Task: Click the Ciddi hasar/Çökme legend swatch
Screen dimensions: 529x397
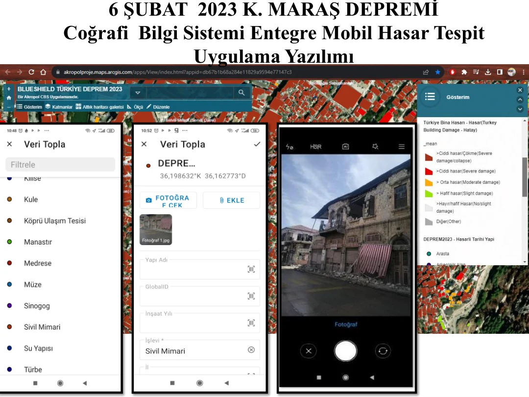Action: click(x=429, y=157)
